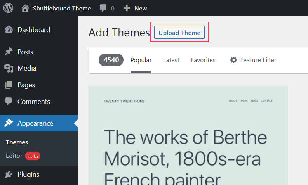Image resolution: width=308 pixels, height=185 pixels.
Task: Open the comments bubble icon in admin bar
Action: pyautogui.click(x=103, y=8)
